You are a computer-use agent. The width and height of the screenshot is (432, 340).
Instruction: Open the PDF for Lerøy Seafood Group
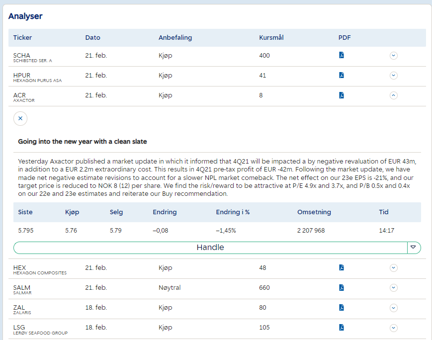pyautogui.click(x=341, y=327)
